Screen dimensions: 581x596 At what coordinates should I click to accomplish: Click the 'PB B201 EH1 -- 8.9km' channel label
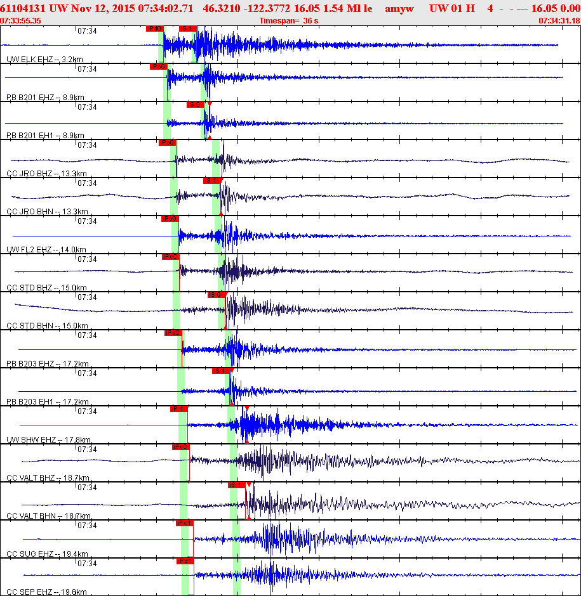click(x=45, y=135)
